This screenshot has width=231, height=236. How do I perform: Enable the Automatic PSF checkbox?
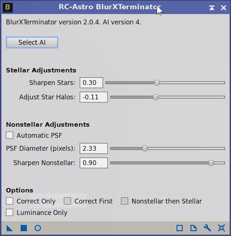click(10, 135)
